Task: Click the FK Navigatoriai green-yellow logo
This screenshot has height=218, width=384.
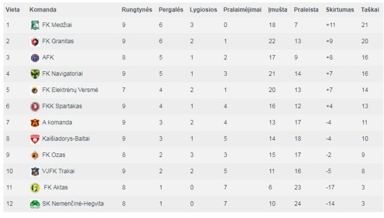Action: pyautogui.click(x=35, y=74)
